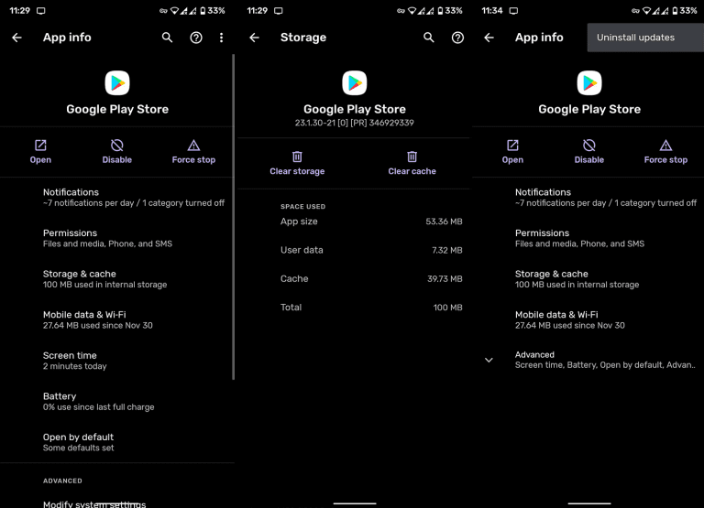This screenshot has width=704, height=508.
Task: Open the three-dot overflow menu
Action: [221, 38]
